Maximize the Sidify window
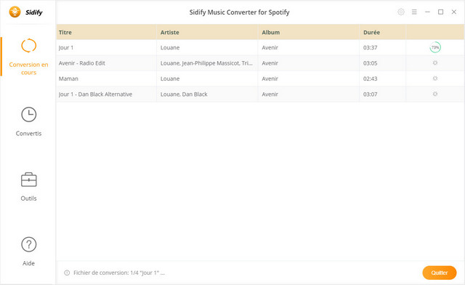This screenshot has height=285, width=465. 441,12
